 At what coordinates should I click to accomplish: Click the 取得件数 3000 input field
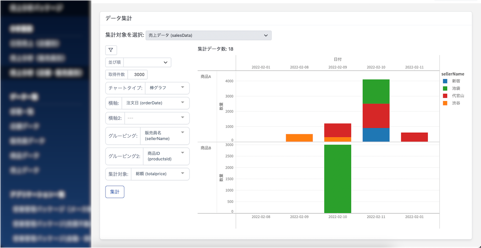coord(137,74)
